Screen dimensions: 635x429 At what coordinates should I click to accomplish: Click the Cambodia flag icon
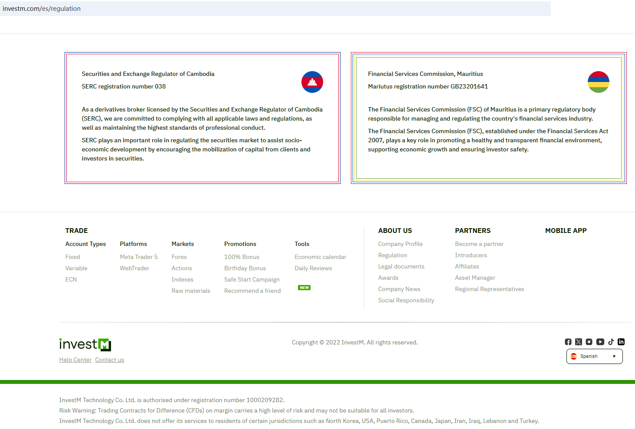[x=312, y=82]
